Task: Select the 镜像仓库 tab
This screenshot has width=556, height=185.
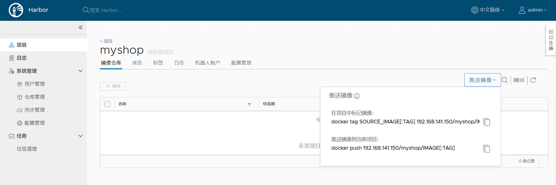Action: point(111,63)
